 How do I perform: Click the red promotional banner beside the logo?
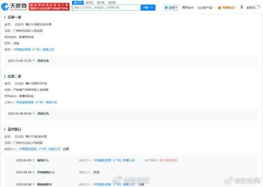pyautogui.click(x=49, y=6)
